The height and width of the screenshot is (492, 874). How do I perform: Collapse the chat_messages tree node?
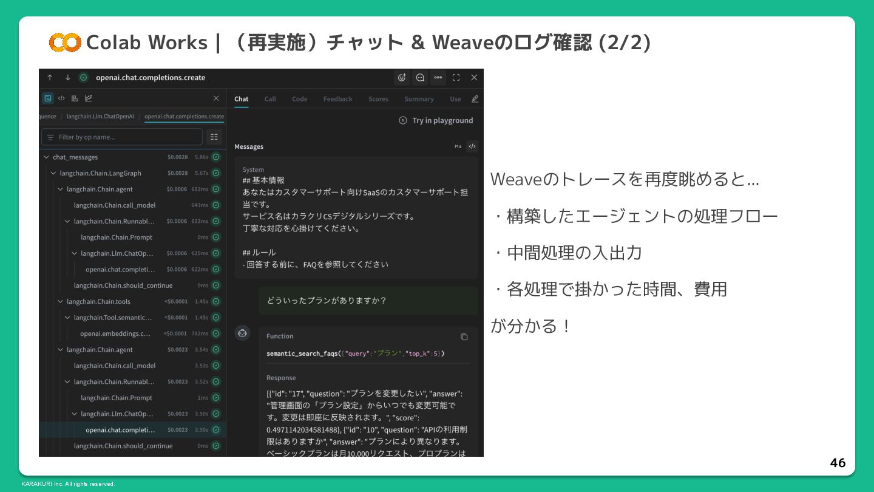coord(46,157)
